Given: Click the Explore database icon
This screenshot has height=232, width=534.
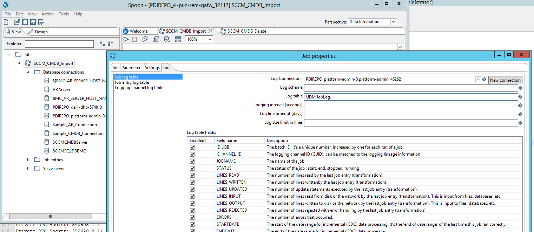Looking at the screenshot, I should (x=167, y=39).
